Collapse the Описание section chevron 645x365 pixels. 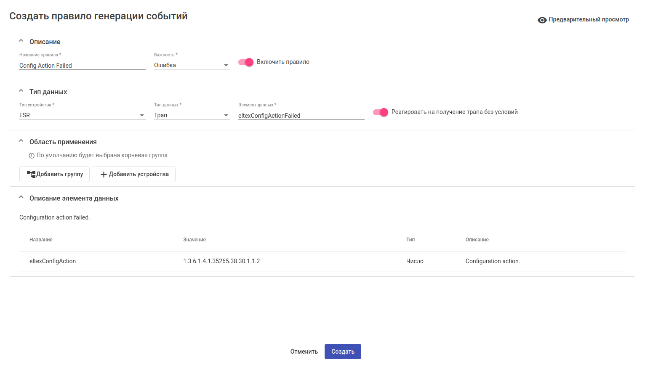pos(21,41)
